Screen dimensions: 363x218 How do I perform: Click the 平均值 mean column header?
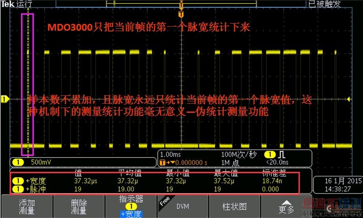[130, 173]
